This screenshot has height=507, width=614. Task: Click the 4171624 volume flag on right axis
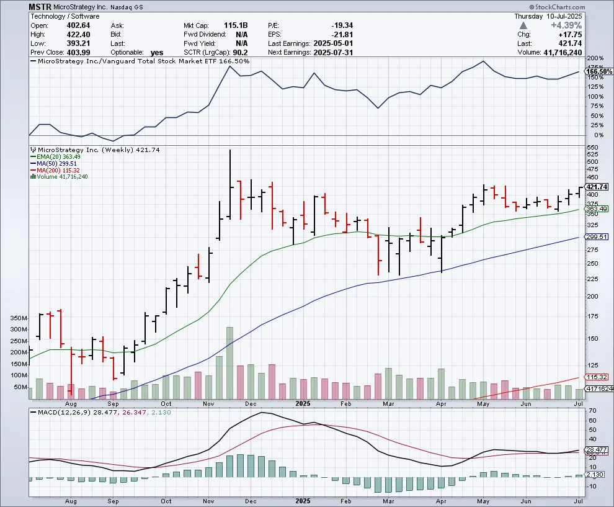point(598,388)
